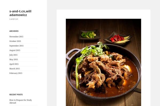Viewport: 160px width, 106px height.
Task: Click the white post card area above image
Action: point(103,14)
